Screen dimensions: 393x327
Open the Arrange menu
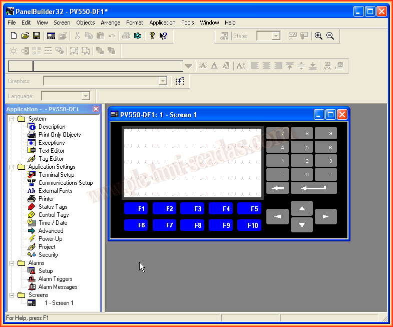point(110,23)
